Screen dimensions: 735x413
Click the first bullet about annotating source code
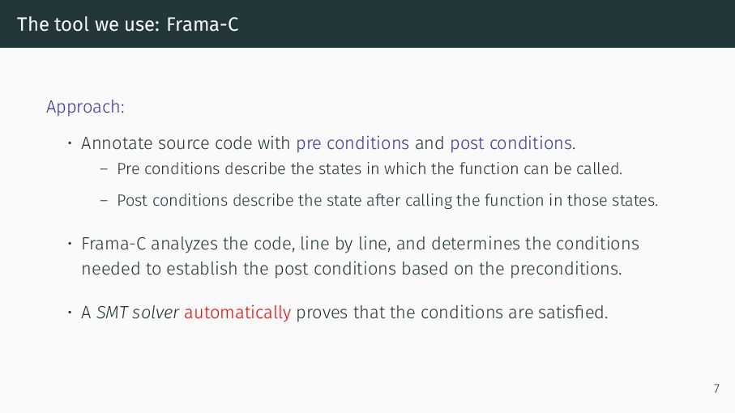click(328, 143)
